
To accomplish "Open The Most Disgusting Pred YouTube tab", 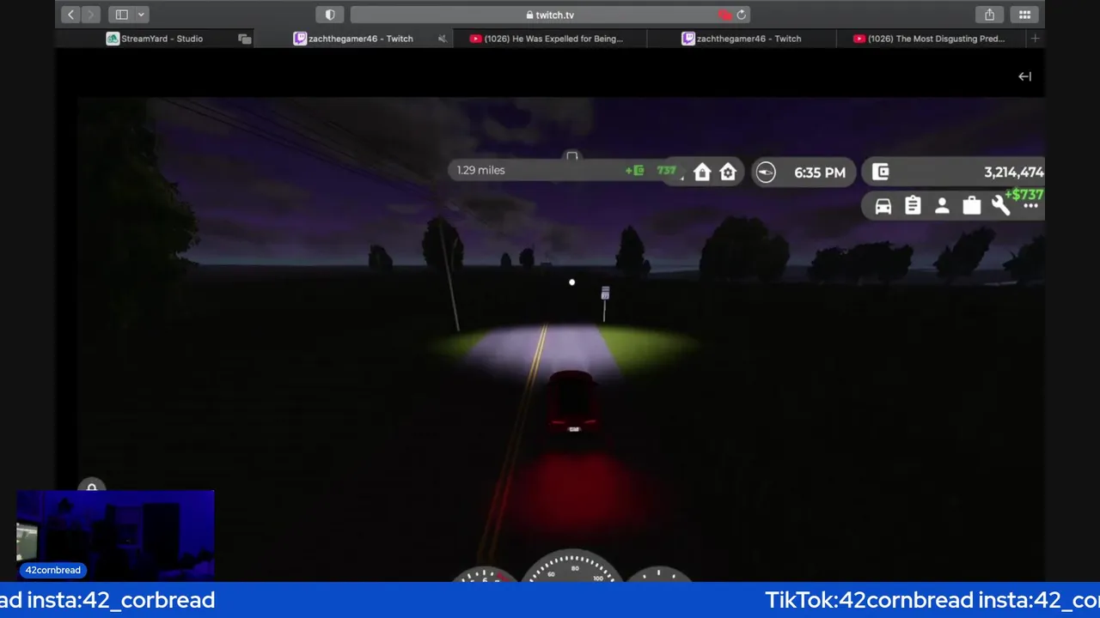I will tap(930, 39).
